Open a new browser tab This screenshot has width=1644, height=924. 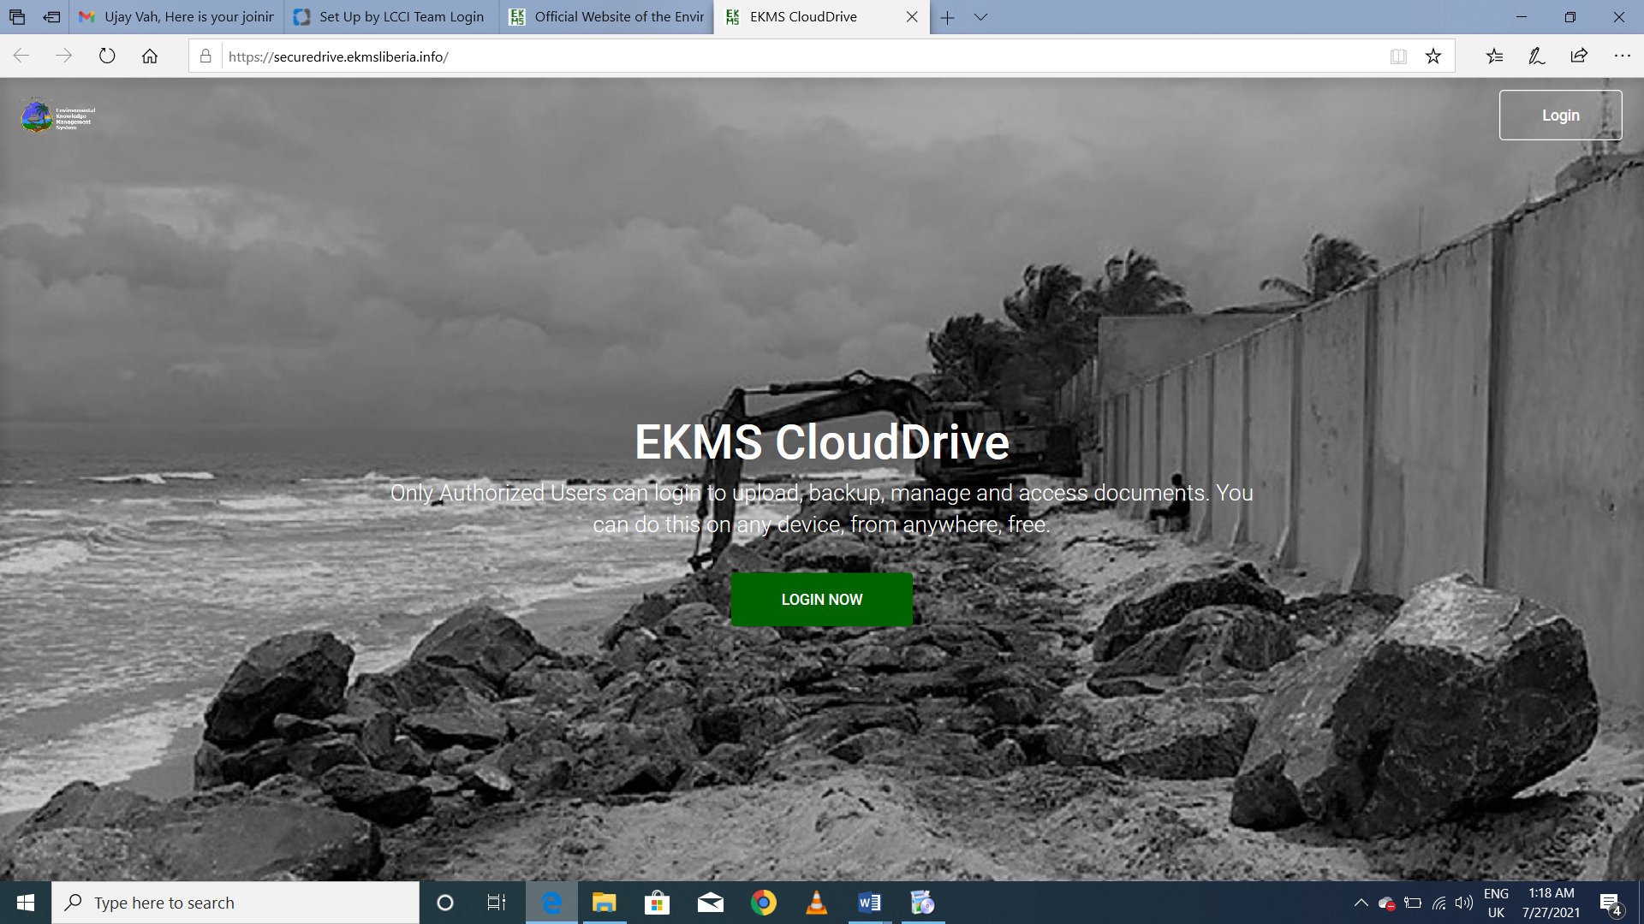point(947,17)
